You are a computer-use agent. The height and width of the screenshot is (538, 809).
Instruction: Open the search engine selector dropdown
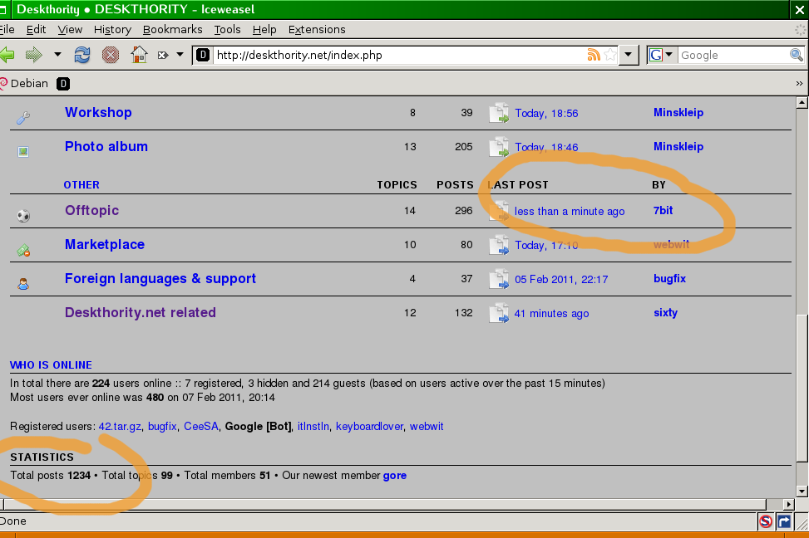pos(662,56)
